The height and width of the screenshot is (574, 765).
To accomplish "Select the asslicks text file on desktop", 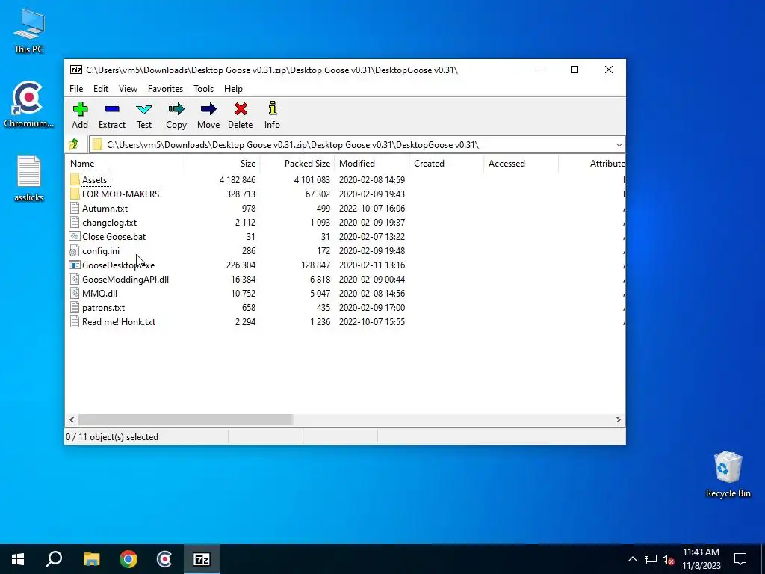I will (x=29, y=179).
